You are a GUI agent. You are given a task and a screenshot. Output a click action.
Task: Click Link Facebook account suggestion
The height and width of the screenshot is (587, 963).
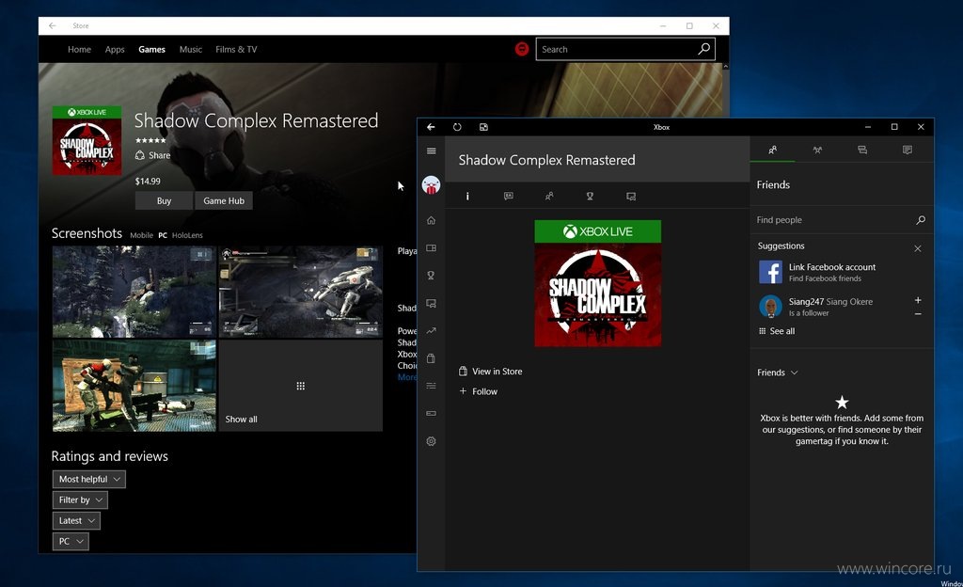click(x=841, y=272)
